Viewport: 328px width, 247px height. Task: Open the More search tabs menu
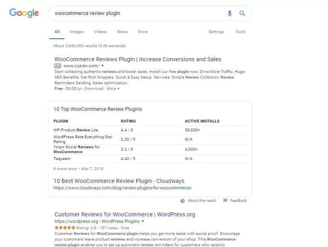pyautogui.click(x=143, y=32)
